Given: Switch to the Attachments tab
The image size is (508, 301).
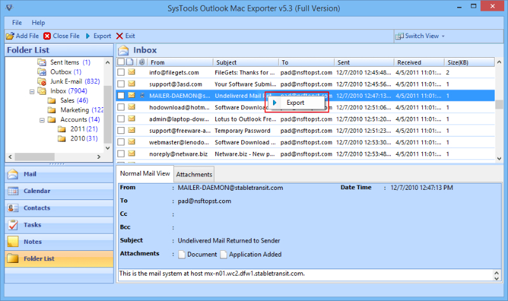Looking at the screenshot, I should 194,175.
